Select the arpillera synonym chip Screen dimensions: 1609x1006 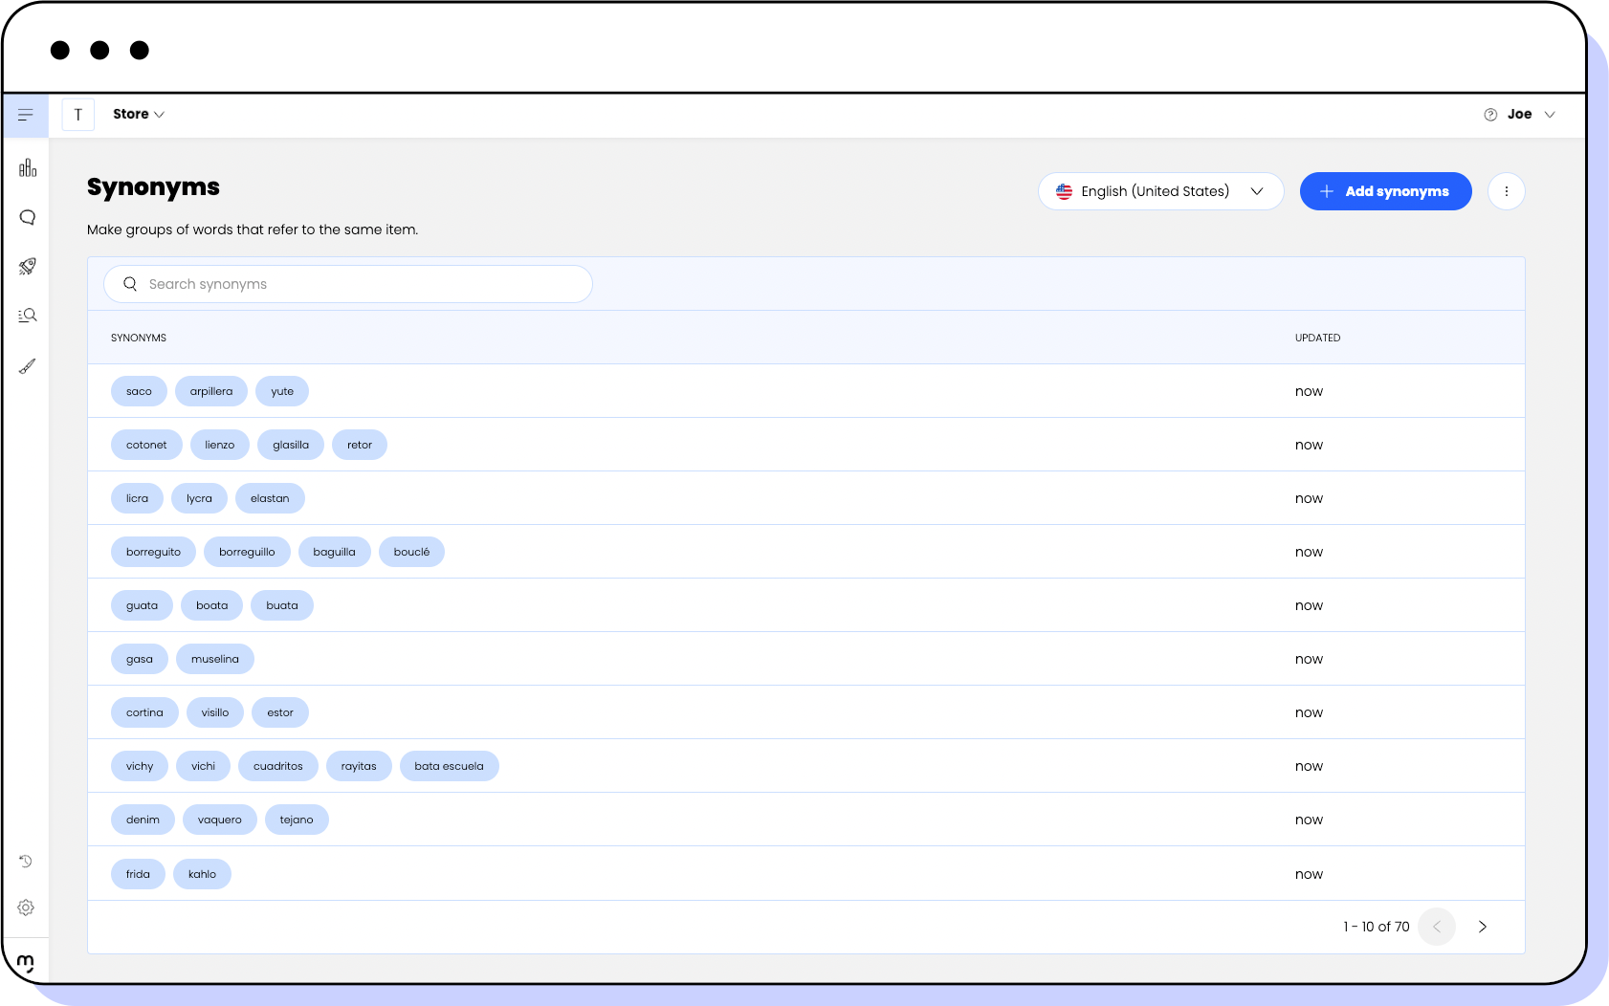211,391
